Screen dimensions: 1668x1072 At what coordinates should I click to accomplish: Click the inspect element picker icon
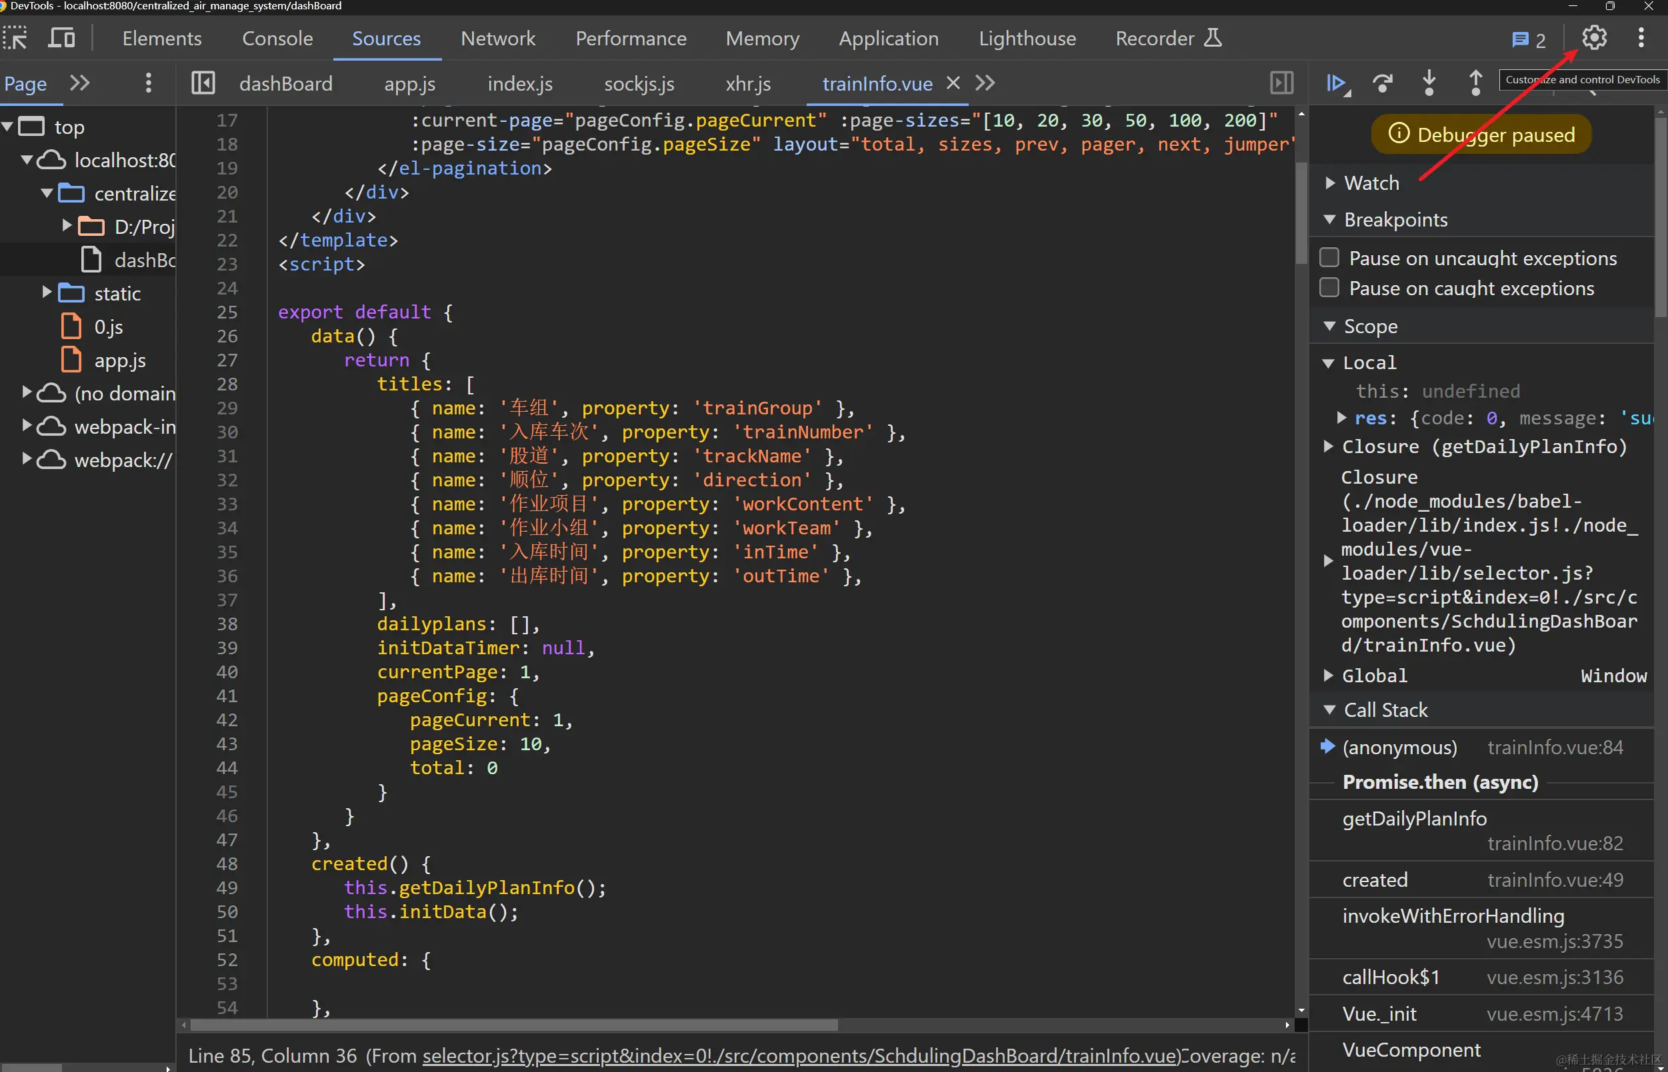tap(15, 38)
